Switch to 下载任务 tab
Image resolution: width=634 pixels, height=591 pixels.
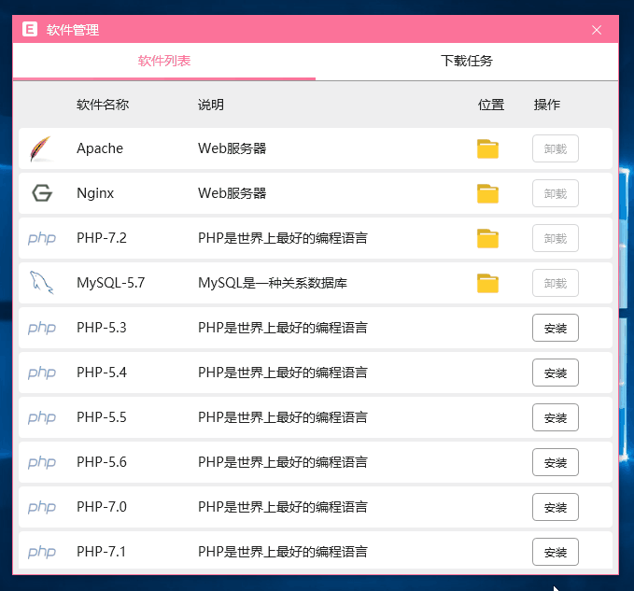tap(467, 61)
